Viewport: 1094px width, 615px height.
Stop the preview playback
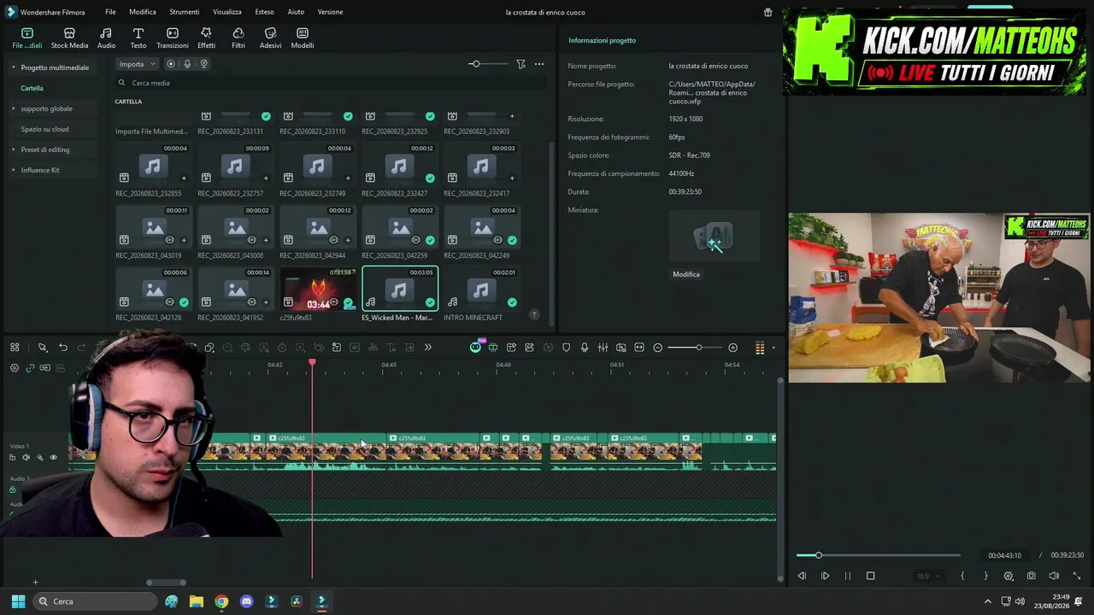point(871,576)
